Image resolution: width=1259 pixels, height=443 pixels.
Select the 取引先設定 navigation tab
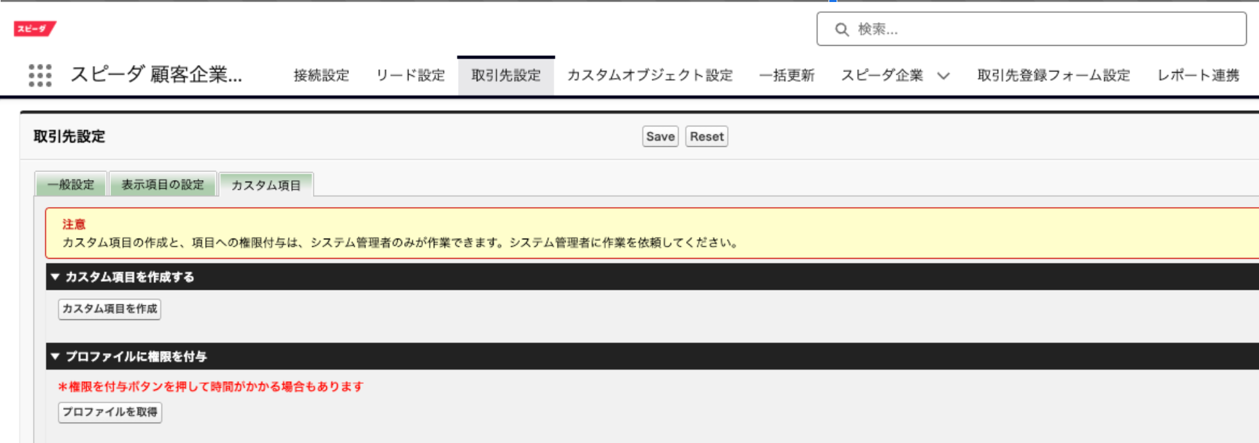click(506, 75)
